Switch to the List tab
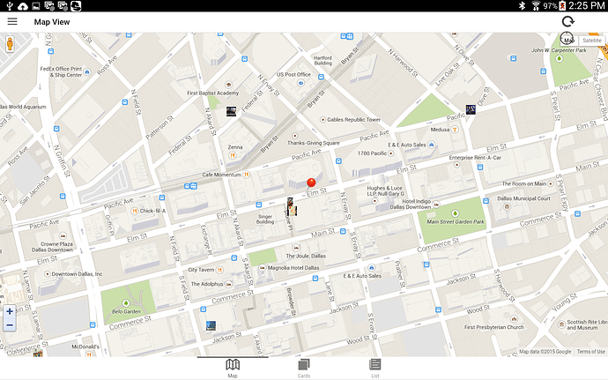The image size is (608, 380). [375, 368]
